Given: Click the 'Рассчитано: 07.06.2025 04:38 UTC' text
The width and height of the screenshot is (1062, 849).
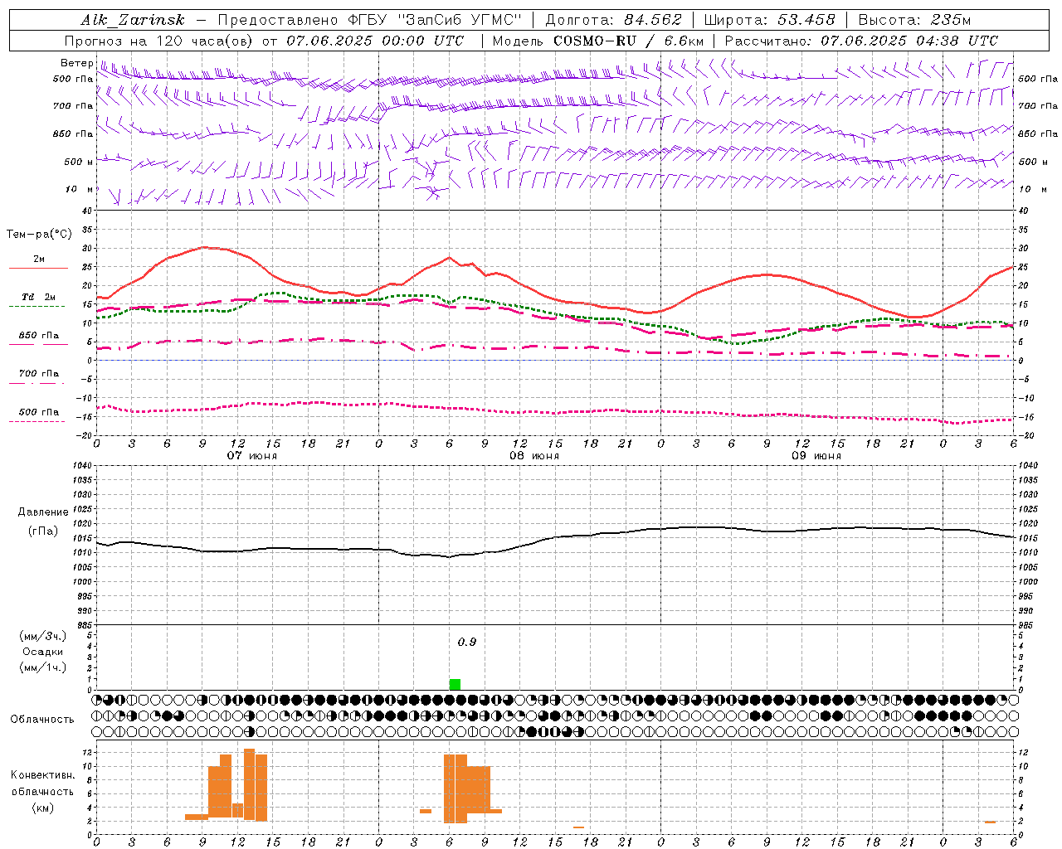Looking at the screenshot, I should click(x=861, y=41).
